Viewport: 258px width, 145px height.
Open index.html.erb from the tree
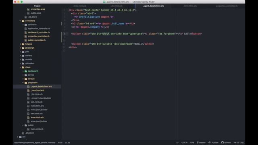37,106
